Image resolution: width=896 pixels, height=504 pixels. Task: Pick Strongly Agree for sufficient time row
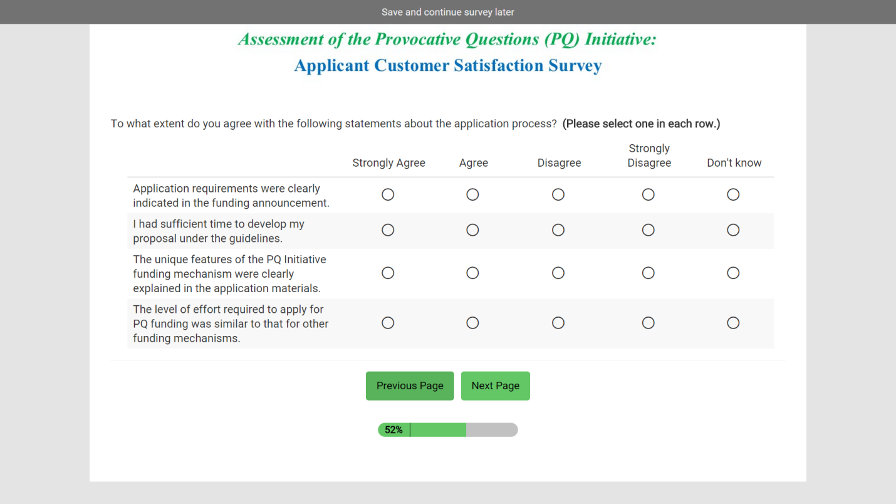(x=388, y=230)
